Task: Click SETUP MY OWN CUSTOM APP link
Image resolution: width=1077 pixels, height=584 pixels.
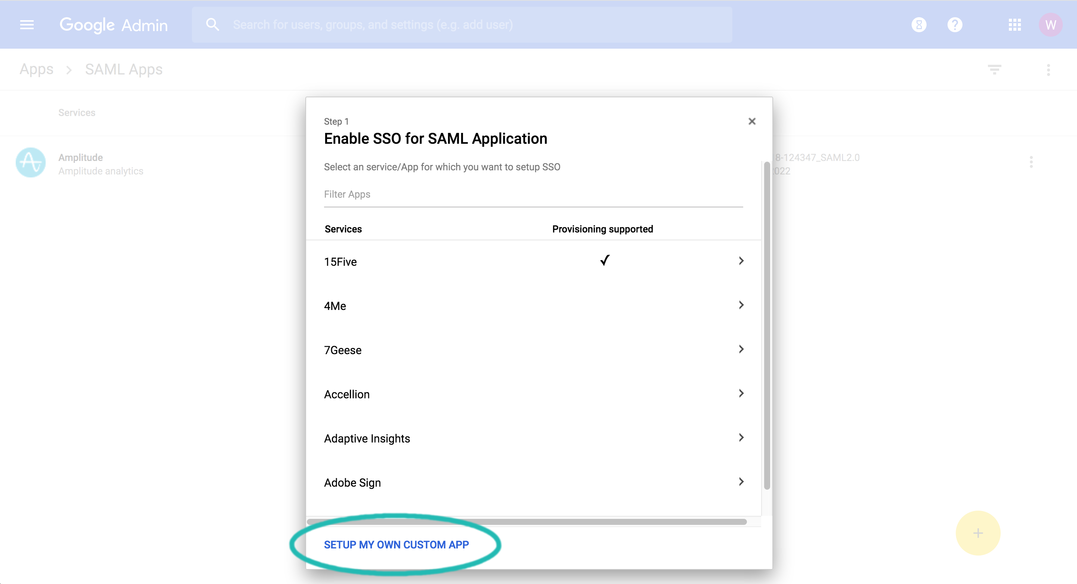Action: click(x=396, y=545)
